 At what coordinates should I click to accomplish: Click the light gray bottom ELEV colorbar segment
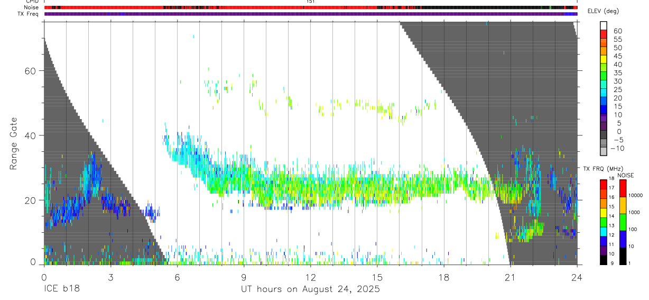[604, 151]
